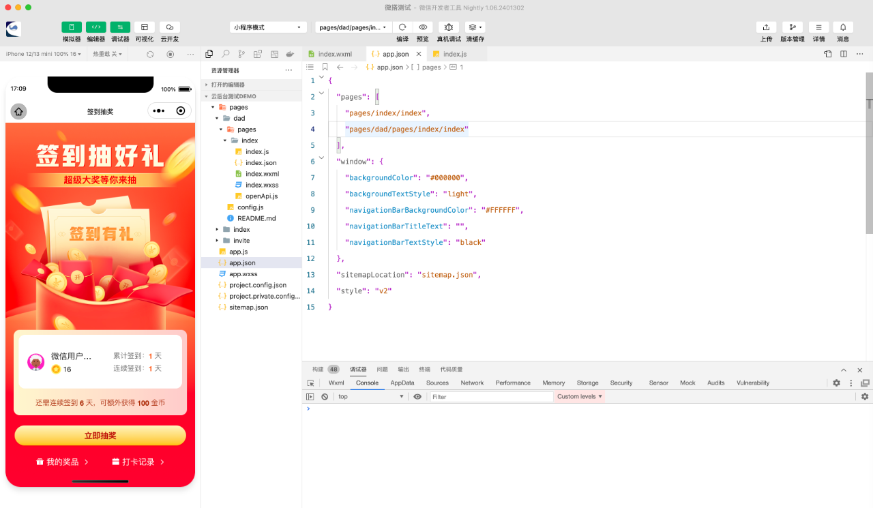Open the explorer files icon

[x=209, y=54]
